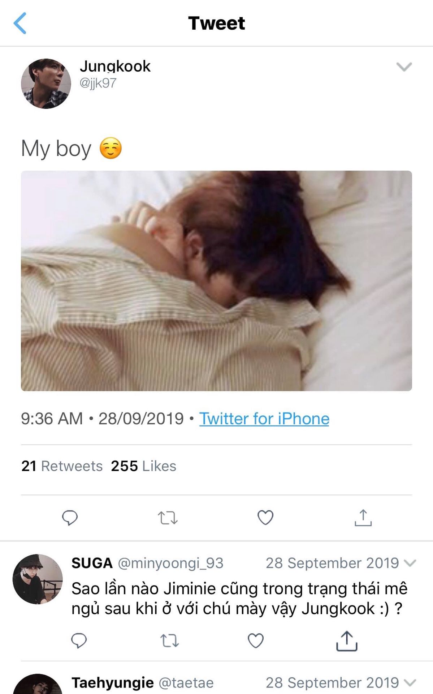Like SUGA's comment

[x=256, y=641]
